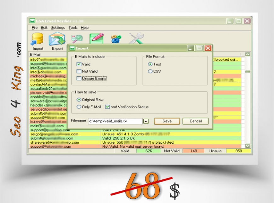This screenshot has height=203, width=274.
Task: Click the Filename input field
Action: (x=115, y=121)
